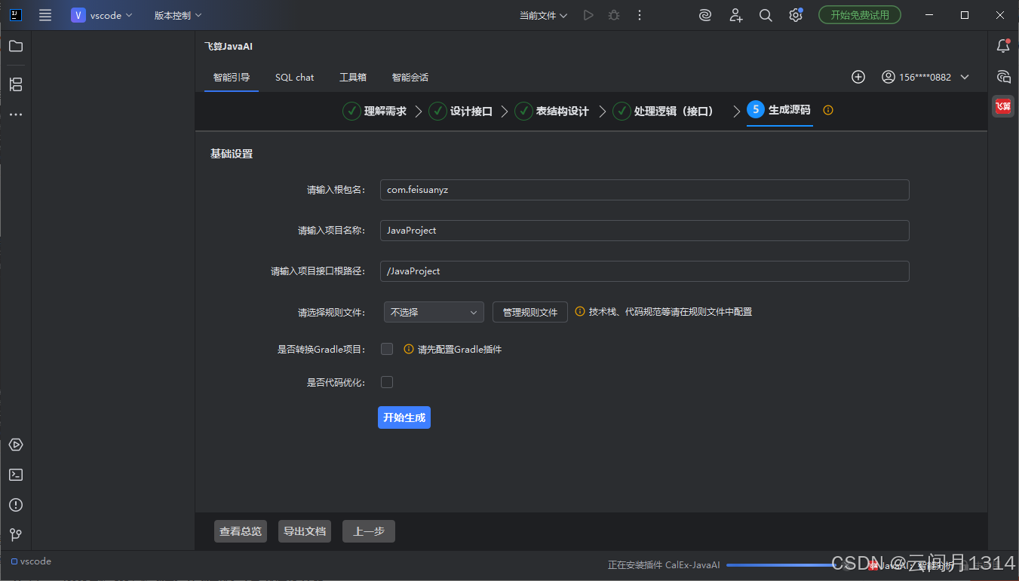1019x581 pixels.
Task: Open IDE settings gear
Action: point(796,15)
